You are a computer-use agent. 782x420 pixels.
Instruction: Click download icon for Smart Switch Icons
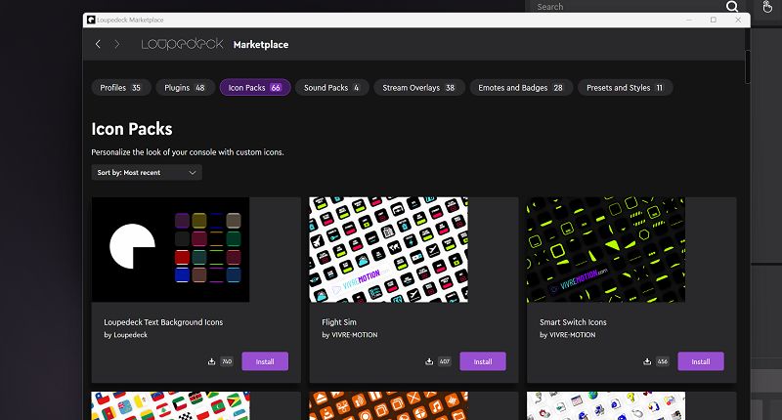(647, 361)
